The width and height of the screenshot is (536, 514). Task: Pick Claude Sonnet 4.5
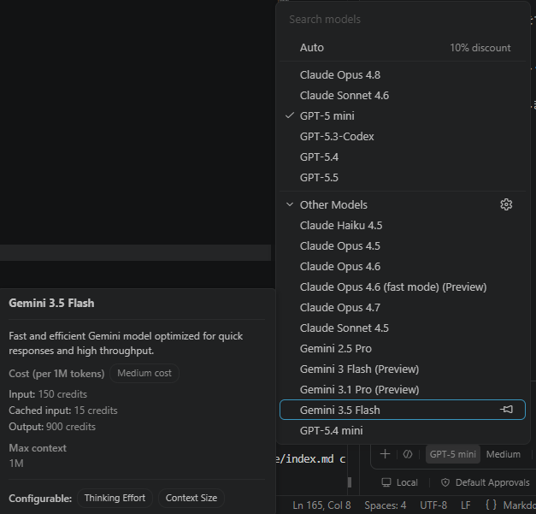403,328
